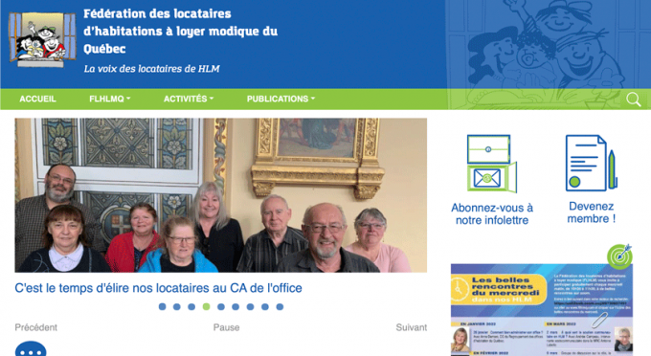Select the active green carousel dot

coord(207,306)
